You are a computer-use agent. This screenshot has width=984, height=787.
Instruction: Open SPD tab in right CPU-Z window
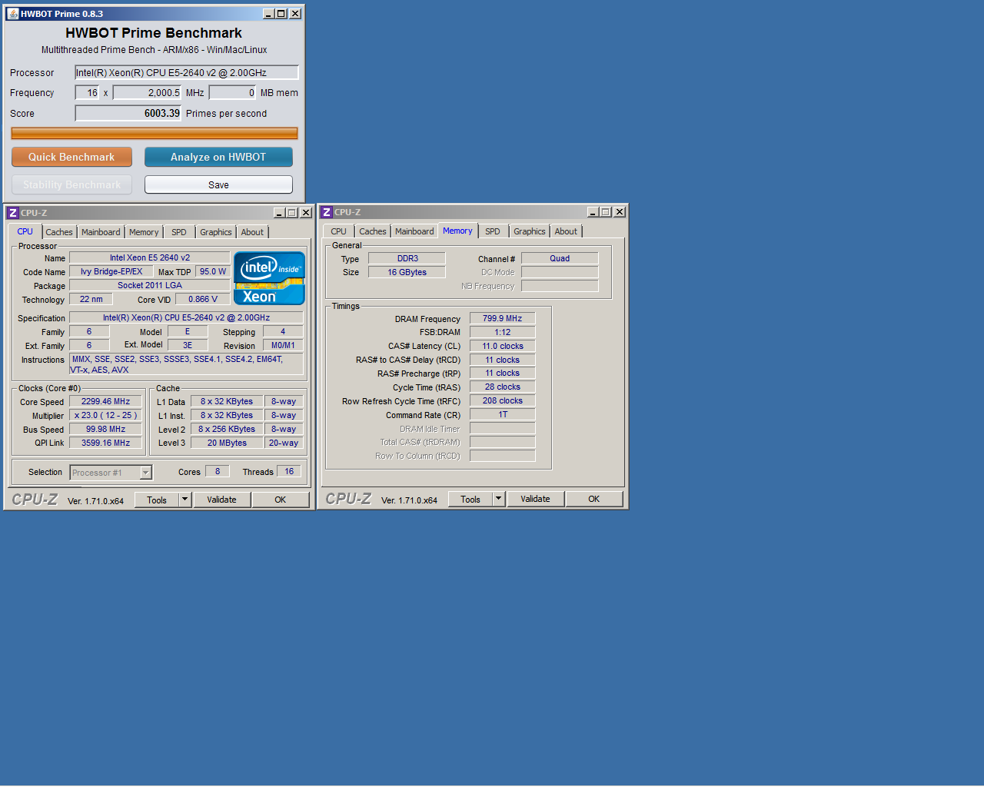tap(493, 231)
